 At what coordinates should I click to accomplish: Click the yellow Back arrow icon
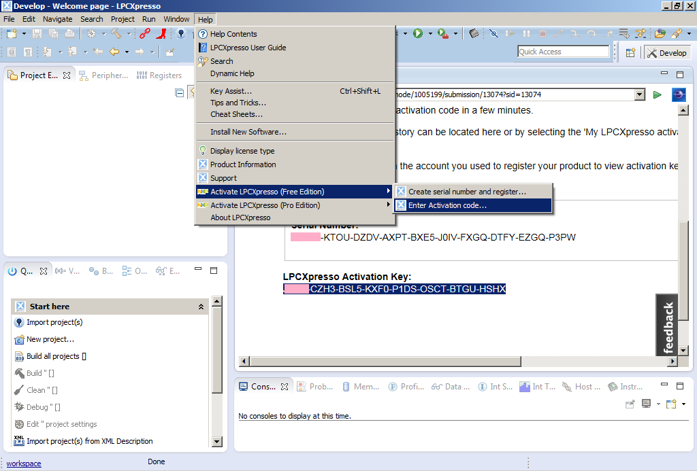(114, 52)
